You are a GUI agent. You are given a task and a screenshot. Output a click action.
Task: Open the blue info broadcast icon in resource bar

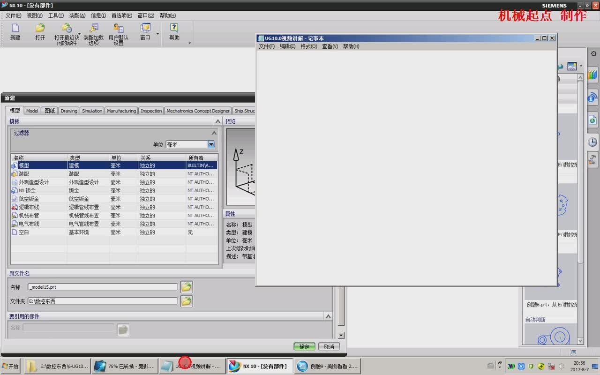pyautogui.click(x=592, y=97)
